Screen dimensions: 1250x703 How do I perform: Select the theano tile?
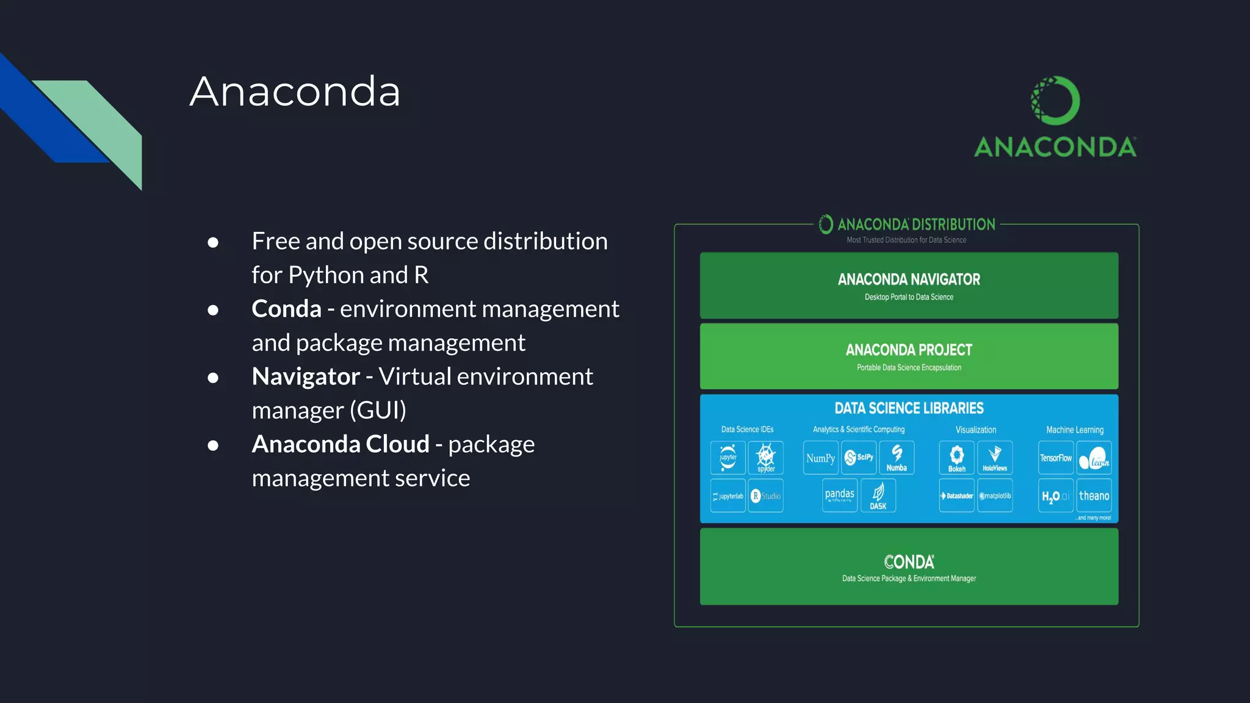tap(1094, 496)
